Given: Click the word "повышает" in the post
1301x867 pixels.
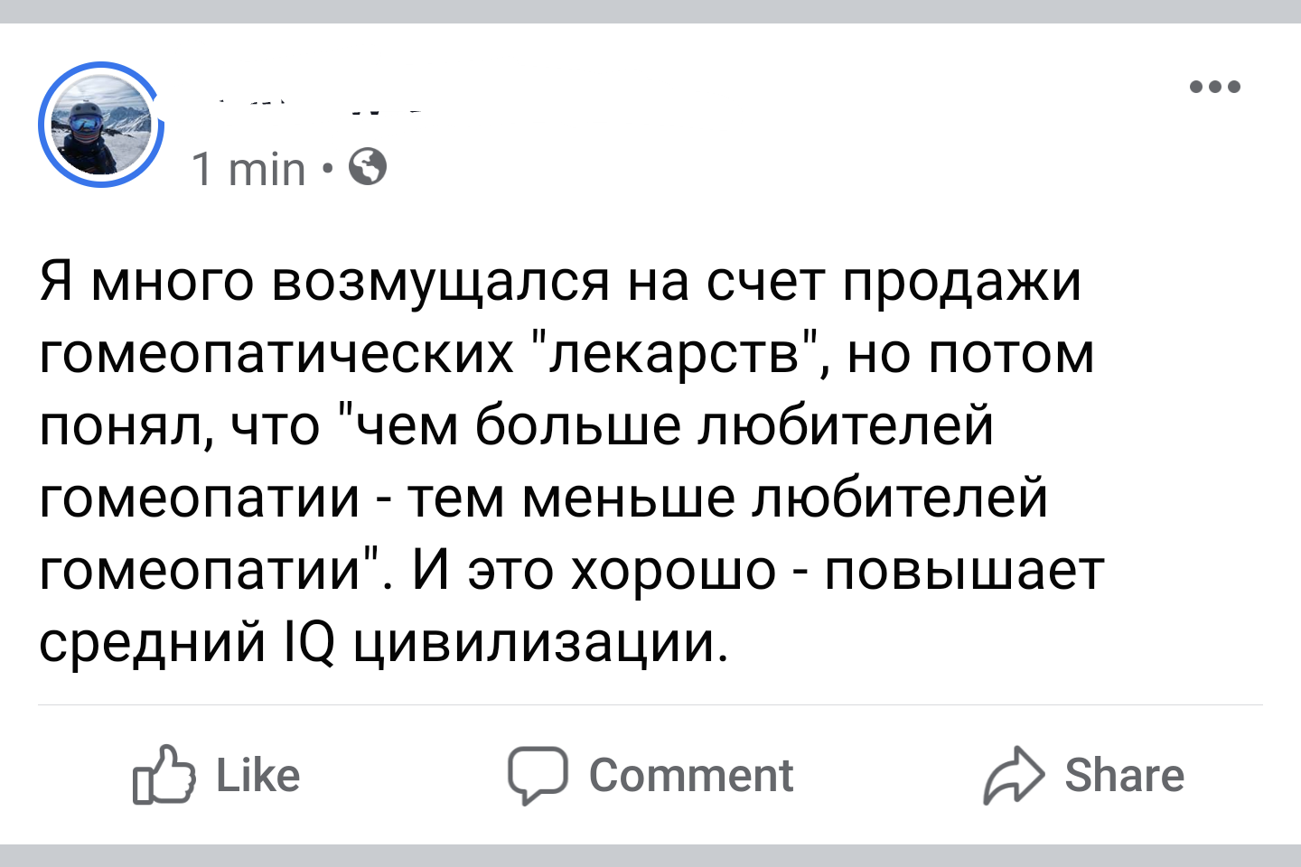Looking at the screenshot, I should tap(964, 570).
